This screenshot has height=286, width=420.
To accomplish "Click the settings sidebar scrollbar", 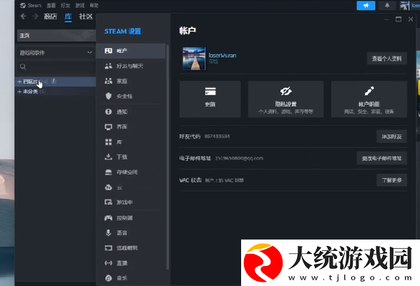I will pos(167,157).
